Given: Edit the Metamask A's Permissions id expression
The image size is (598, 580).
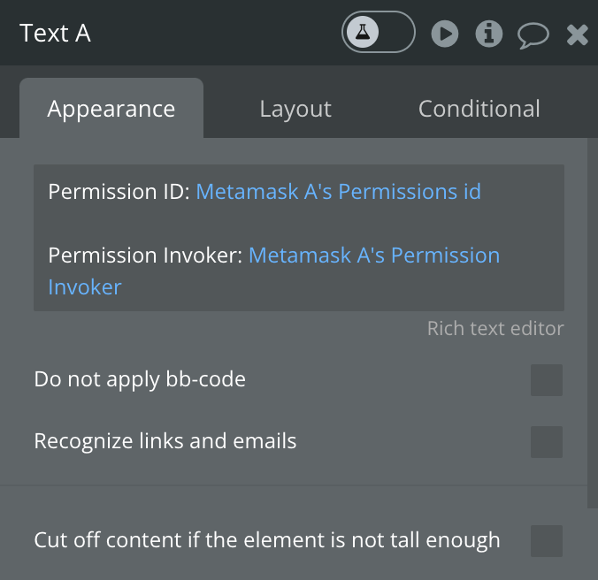Looking at the screenshot, I should tap(338, 191).
